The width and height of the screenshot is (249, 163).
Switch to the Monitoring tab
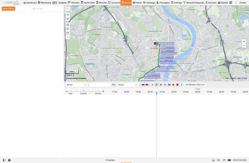pyautogui.click(x=44, y=3)
